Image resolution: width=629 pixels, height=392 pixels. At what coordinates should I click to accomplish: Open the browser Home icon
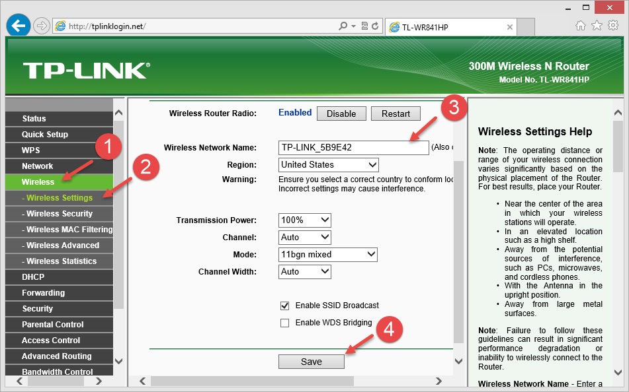tap(581, 26)
